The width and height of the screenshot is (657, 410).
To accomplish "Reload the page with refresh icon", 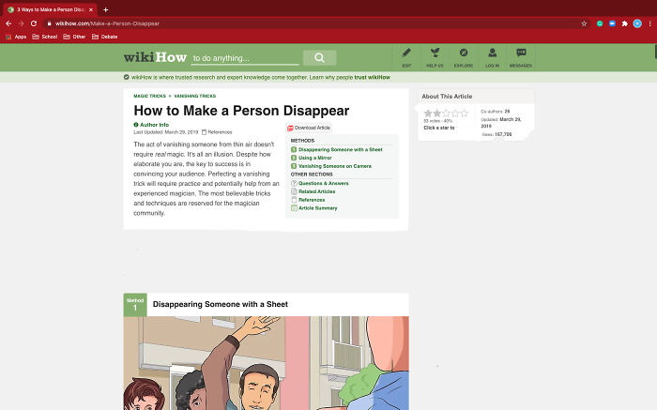I will 34,23.
